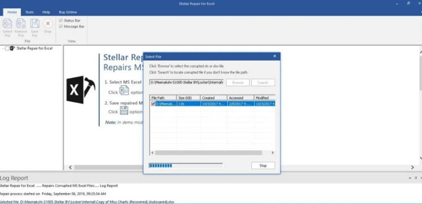422x204 pixels.
Task: Click the Search button in the dialog
Action: click(263, 82)
